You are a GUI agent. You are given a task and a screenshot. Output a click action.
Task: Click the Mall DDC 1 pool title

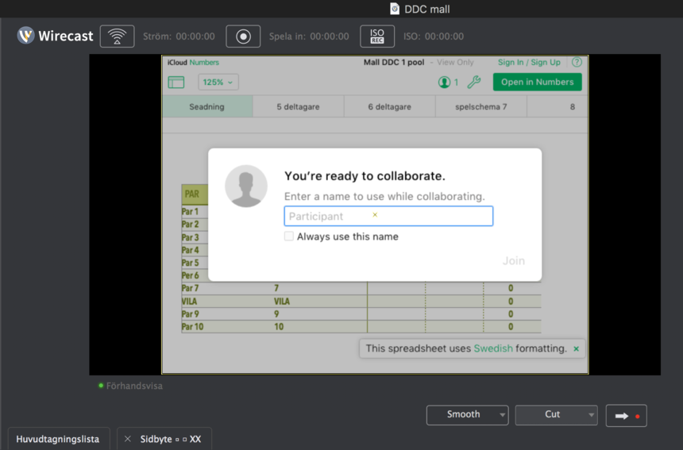pyautogui.click(x=394, y=62)
